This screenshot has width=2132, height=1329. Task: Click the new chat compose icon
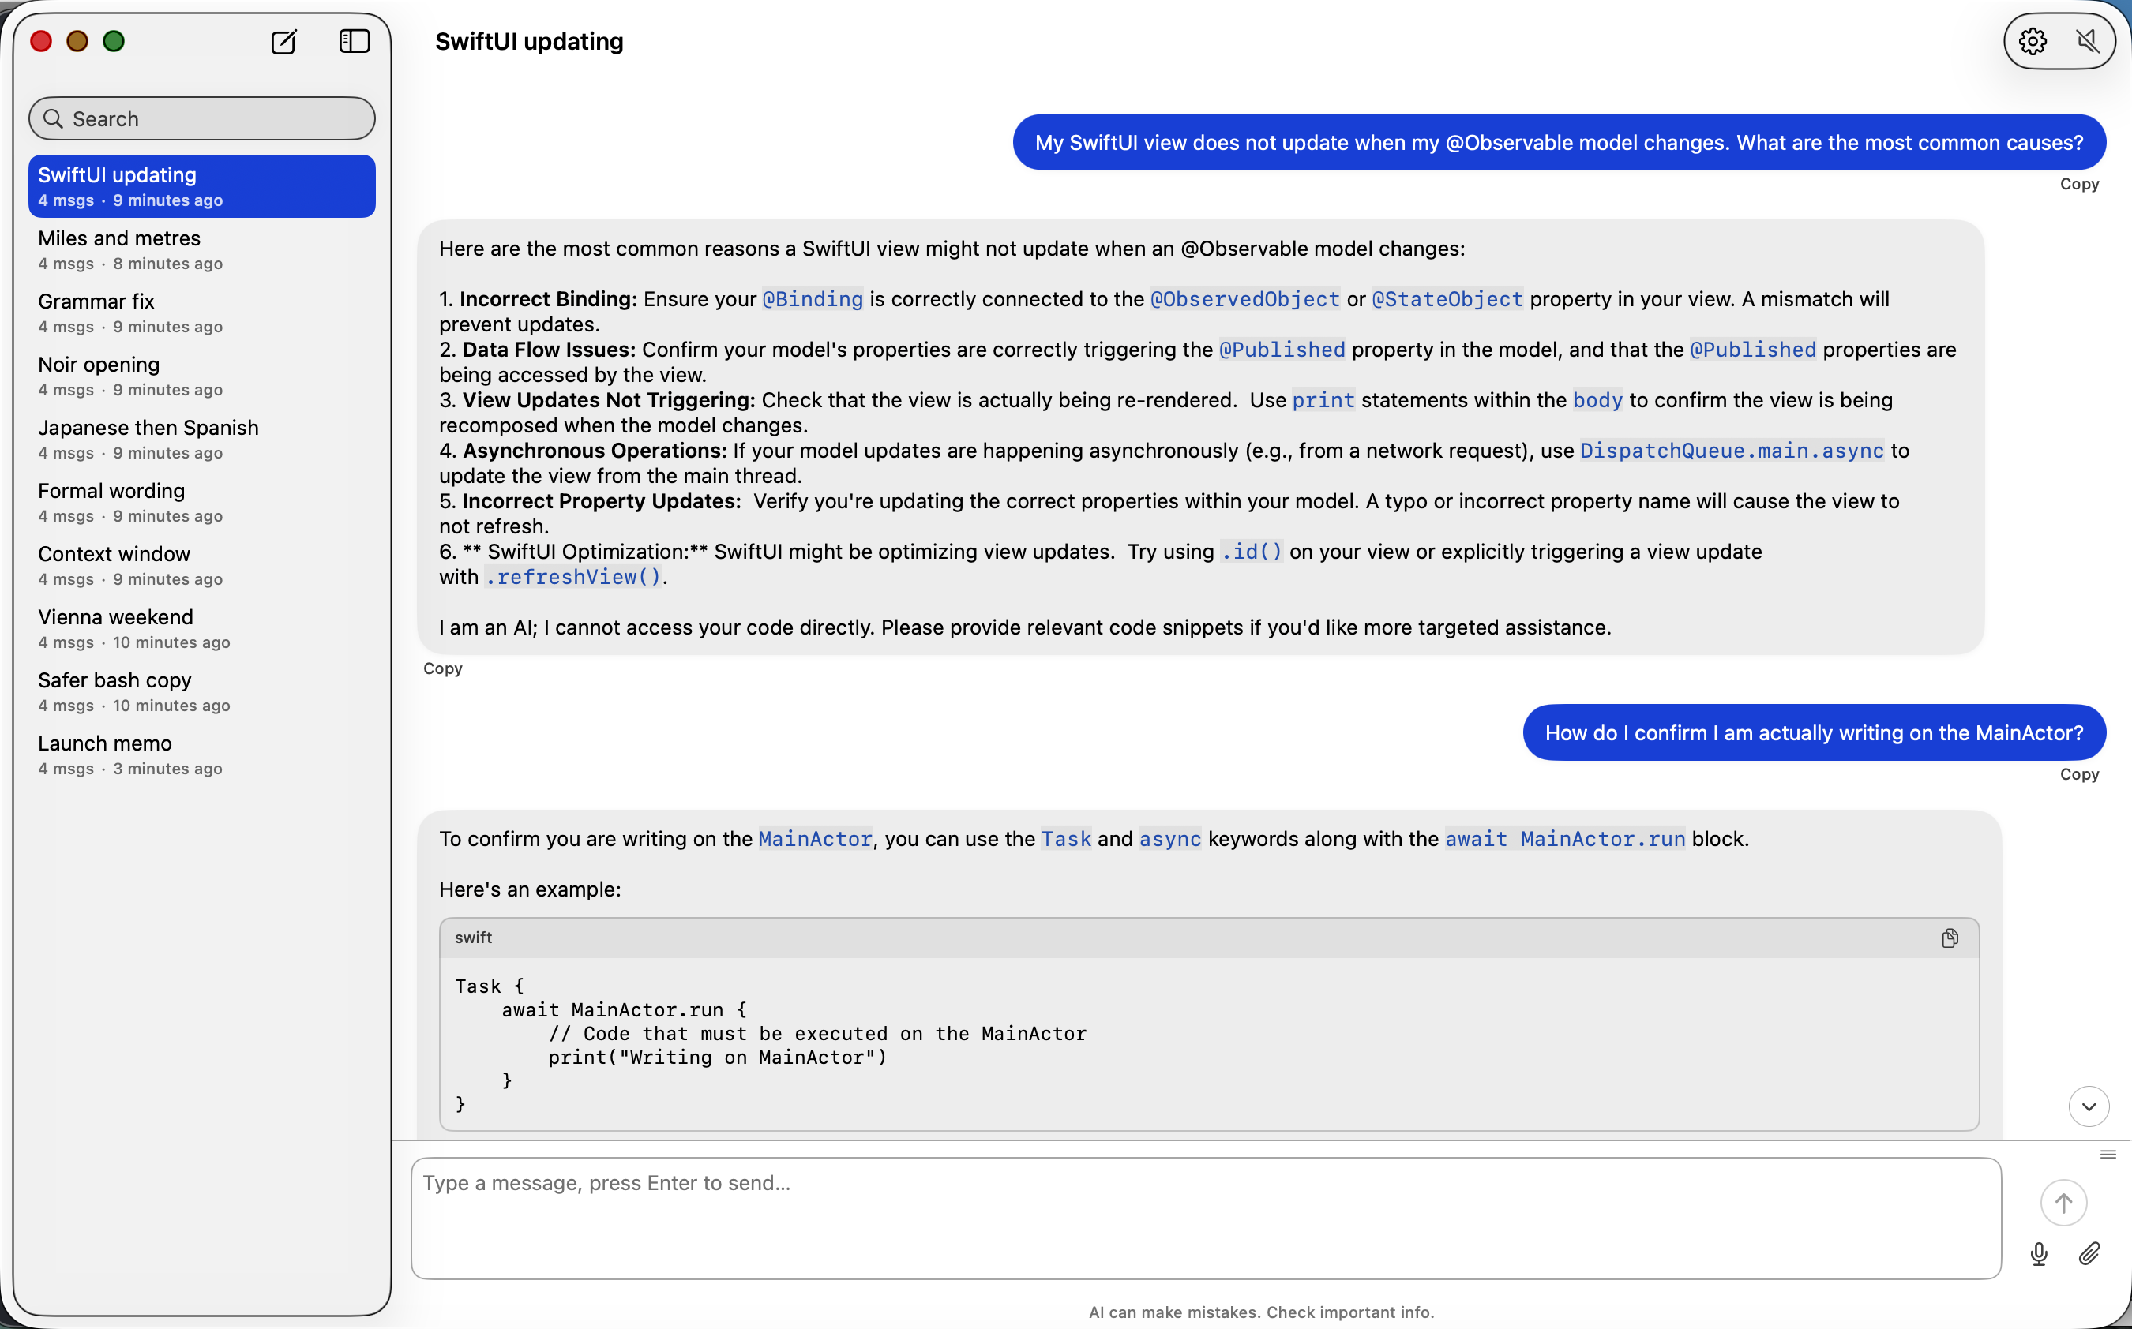tap(283, 41)
